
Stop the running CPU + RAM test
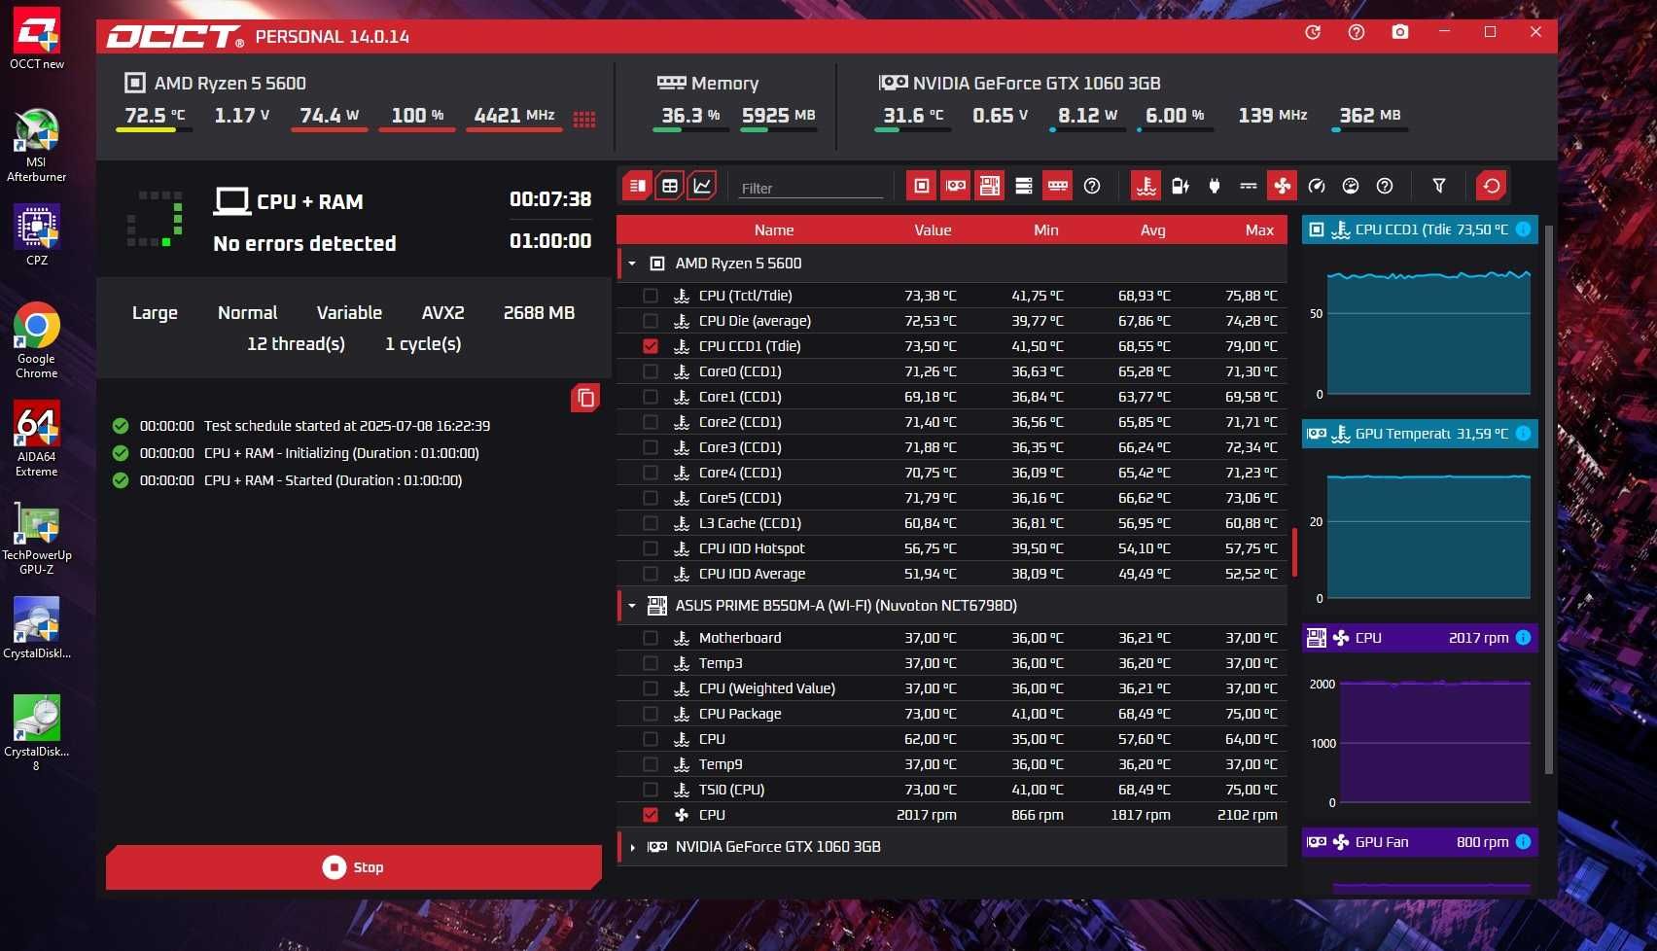(x=354, y=867)
